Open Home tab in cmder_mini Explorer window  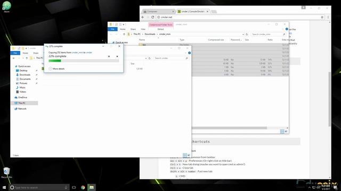(123, 29)
